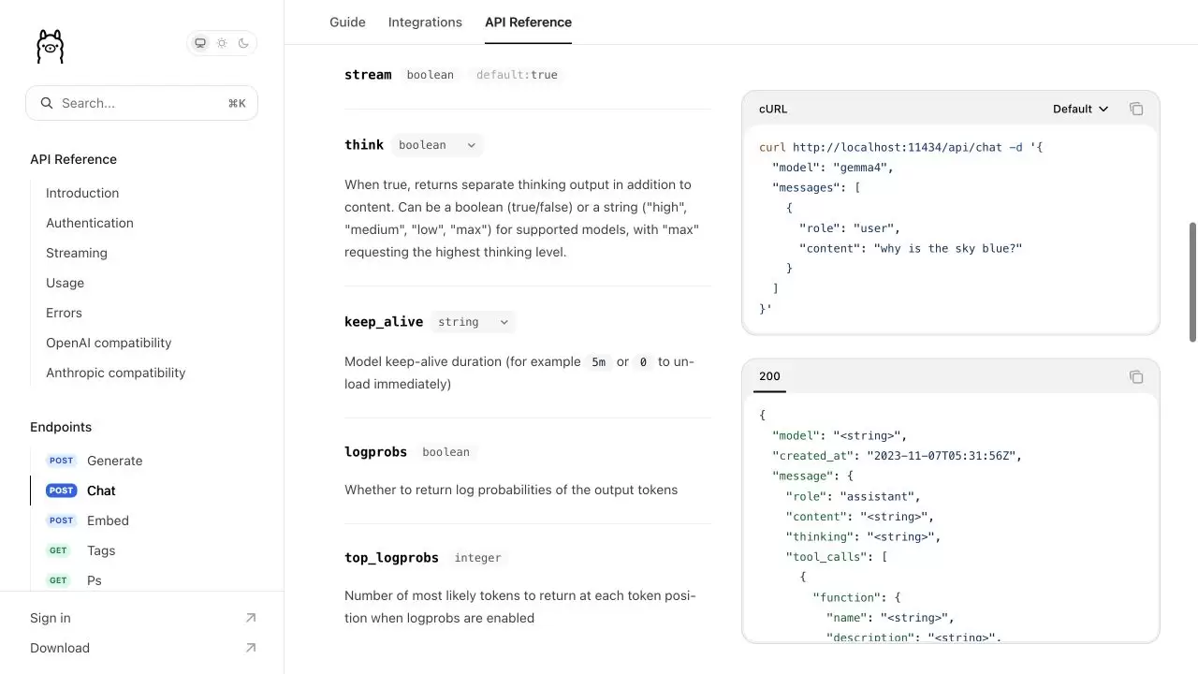Click the logprobs boolean type badge

[446, 452]
